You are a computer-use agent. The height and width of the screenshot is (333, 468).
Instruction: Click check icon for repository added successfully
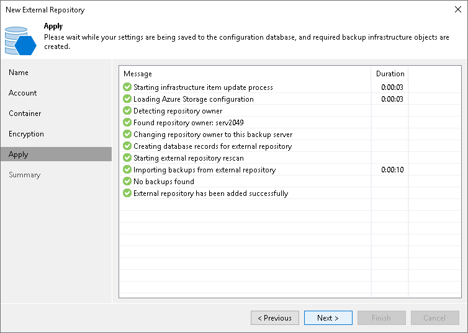[127, 193]
